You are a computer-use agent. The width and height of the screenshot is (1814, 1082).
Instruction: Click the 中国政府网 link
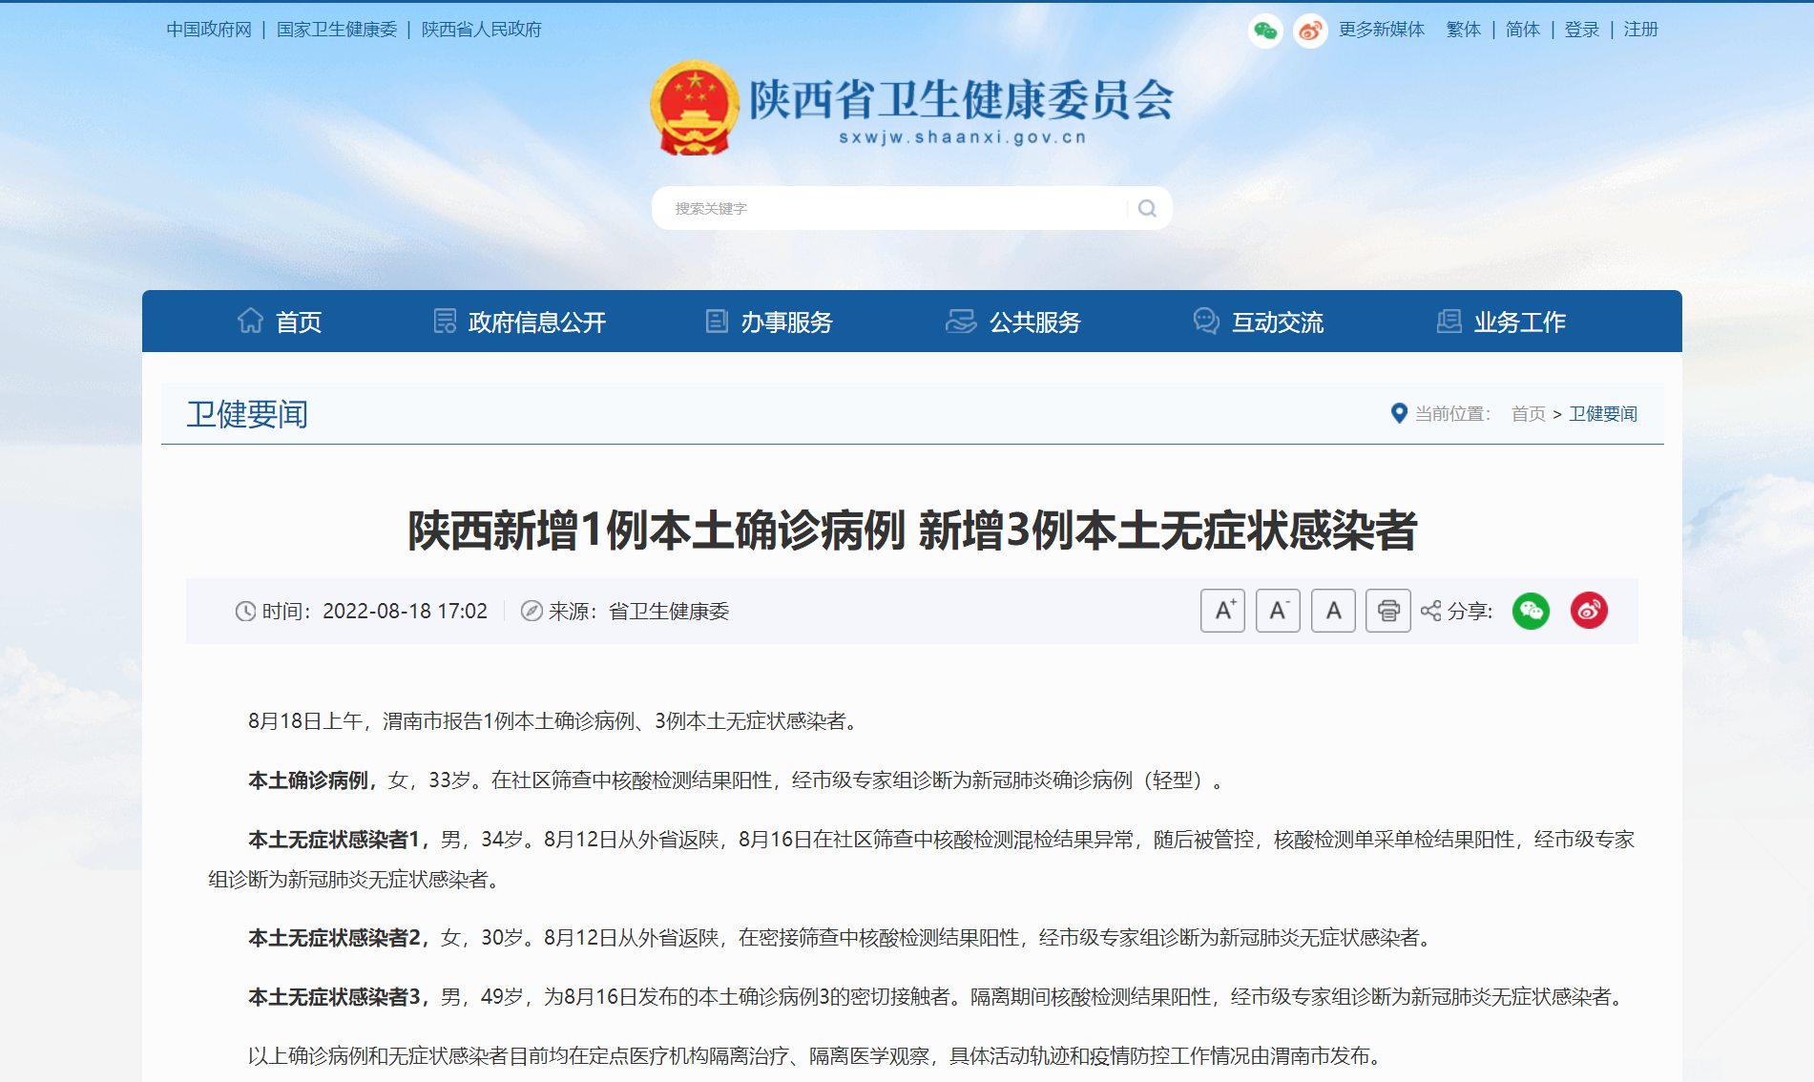[x=209, y=30]
